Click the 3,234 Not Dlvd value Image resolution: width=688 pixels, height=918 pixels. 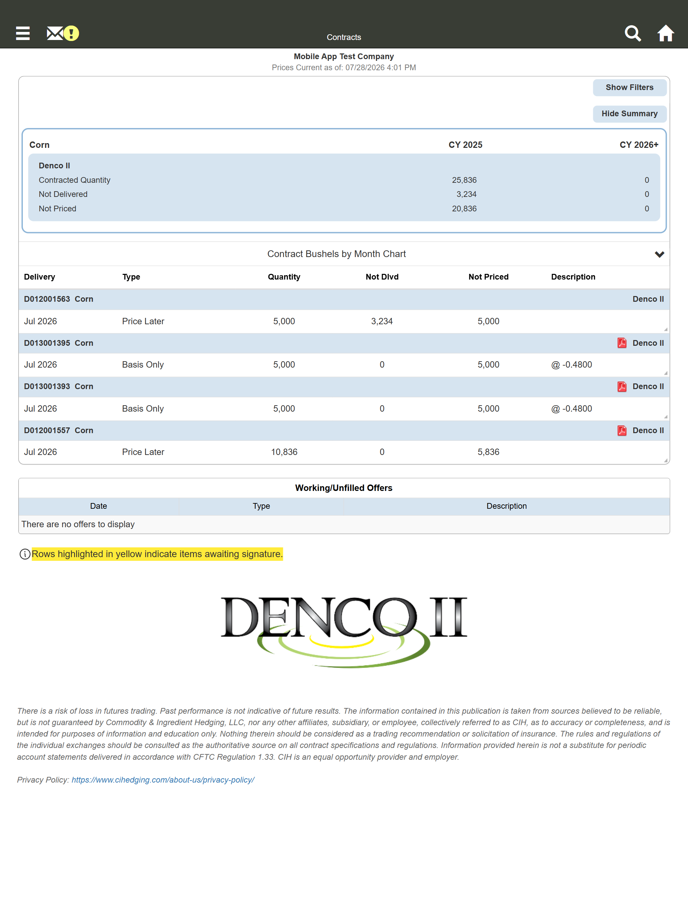point(382,321)
